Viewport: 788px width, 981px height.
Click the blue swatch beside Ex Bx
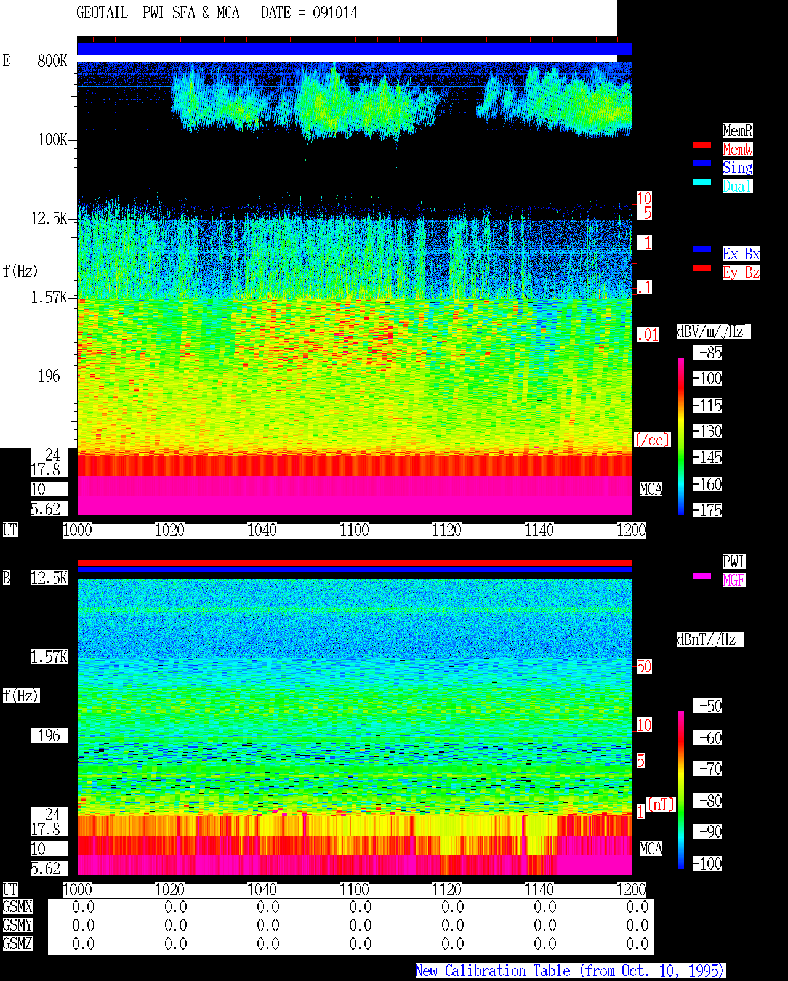pyautogui.click(x=702, y=249)
